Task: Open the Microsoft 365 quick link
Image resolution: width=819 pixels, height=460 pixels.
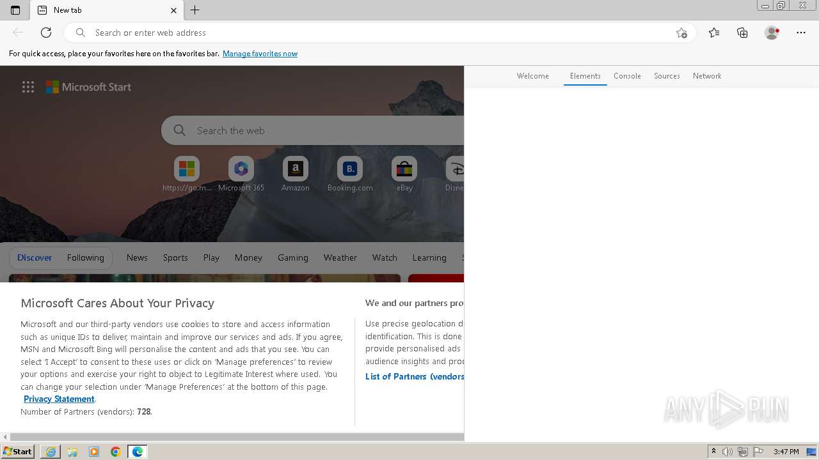Action: point(241,174)
